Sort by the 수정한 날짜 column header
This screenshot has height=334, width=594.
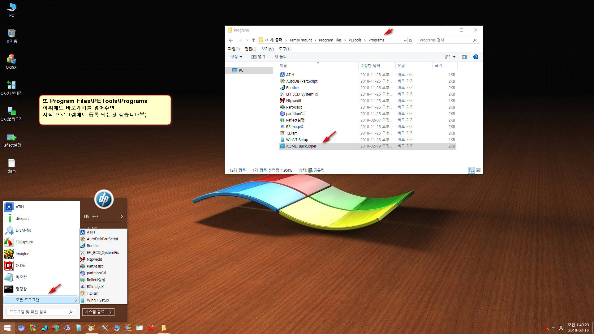pos(377,66)
